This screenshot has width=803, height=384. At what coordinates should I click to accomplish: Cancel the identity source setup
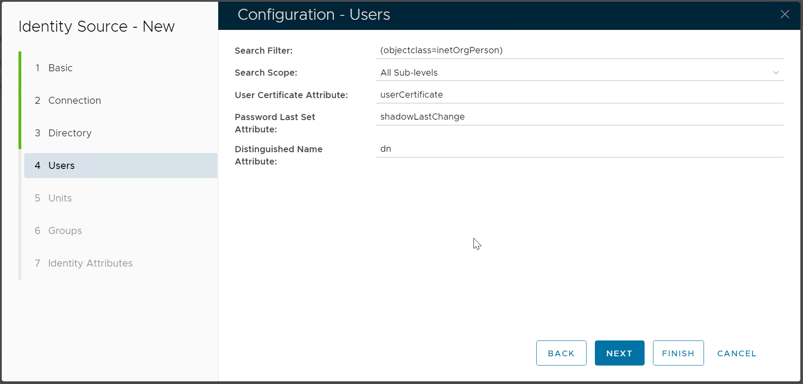(x=736, y=353)
